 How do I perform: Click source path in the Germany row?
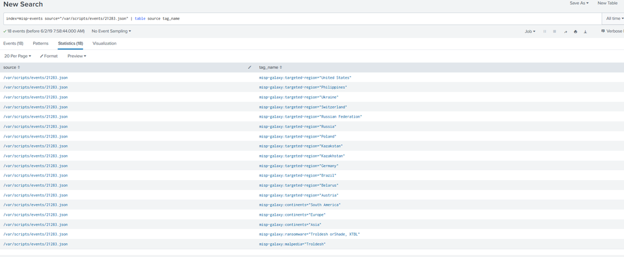coord(36,166)
